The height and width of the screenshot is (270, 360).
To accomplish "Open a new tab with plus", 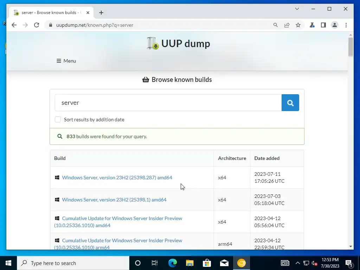I will click(x=101, y=13).
